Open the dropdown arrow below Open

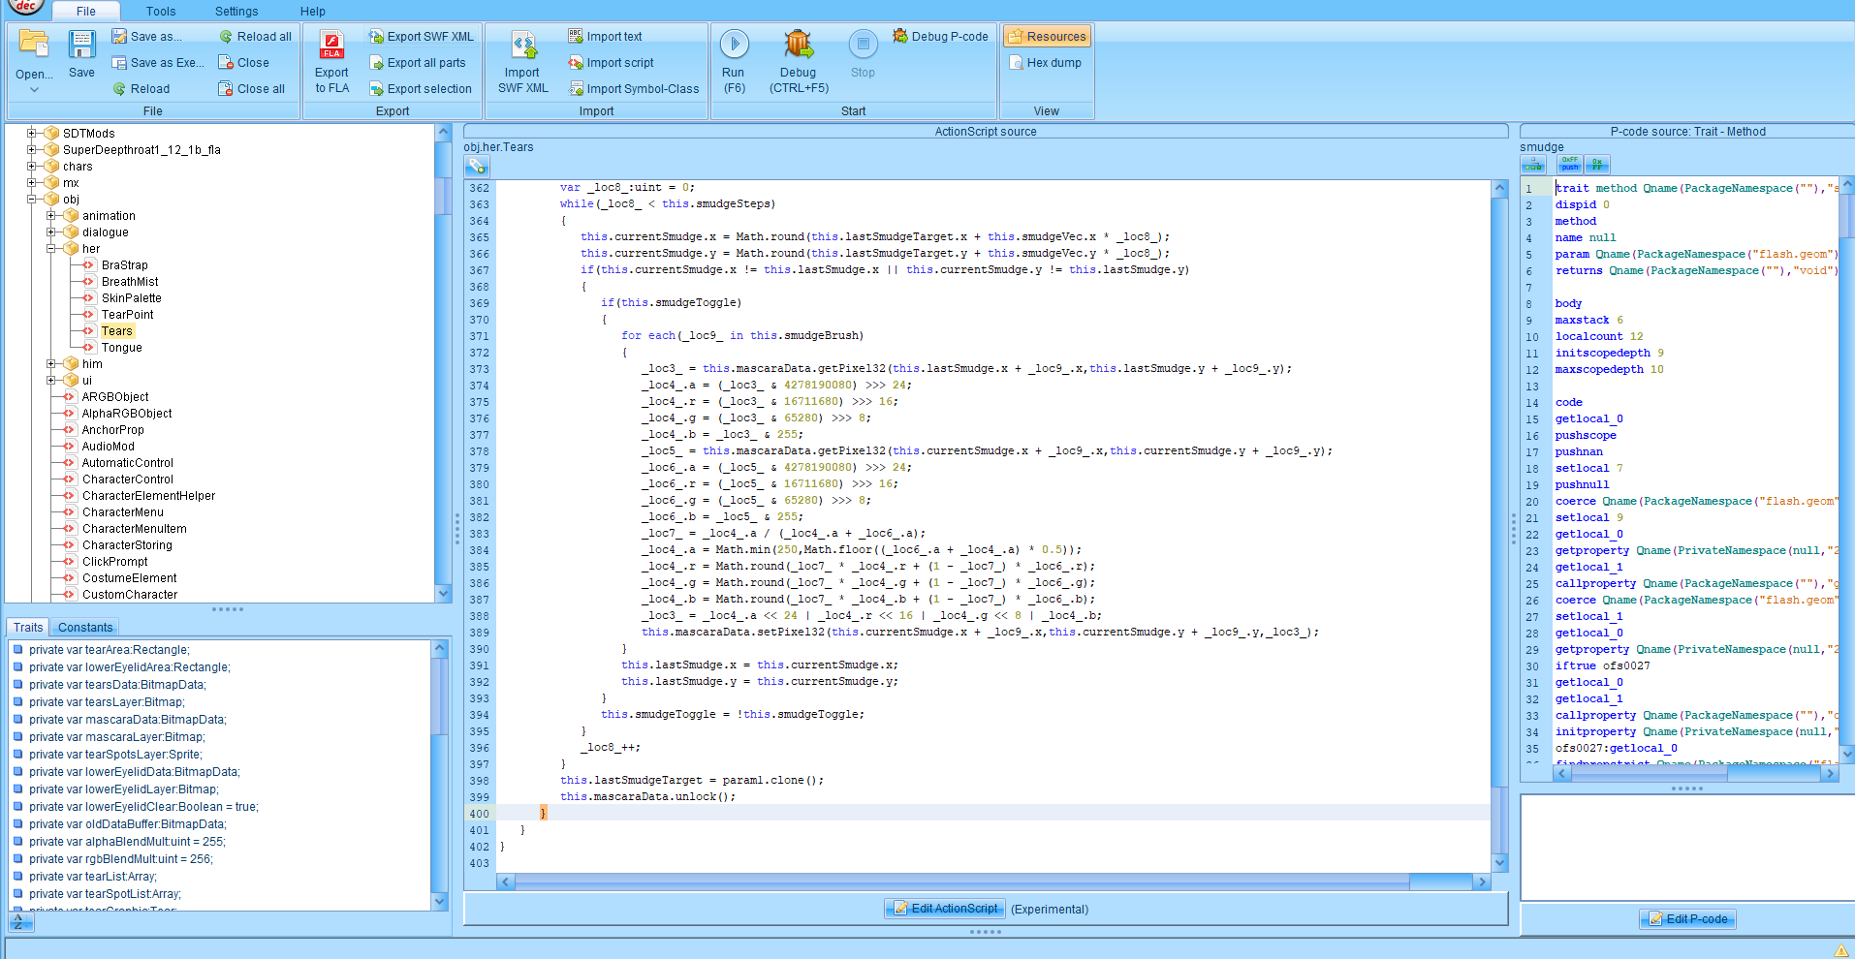(34, 90)
